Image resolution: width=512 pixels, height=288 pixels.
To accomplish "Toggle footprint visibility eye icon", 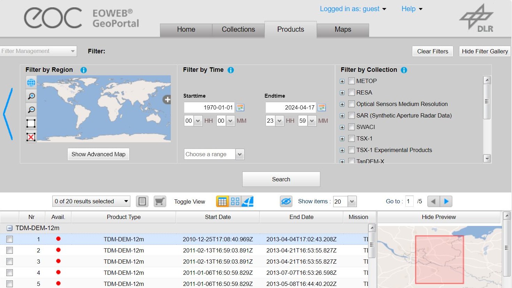I will pyautogui.click(x=286, y=201).
